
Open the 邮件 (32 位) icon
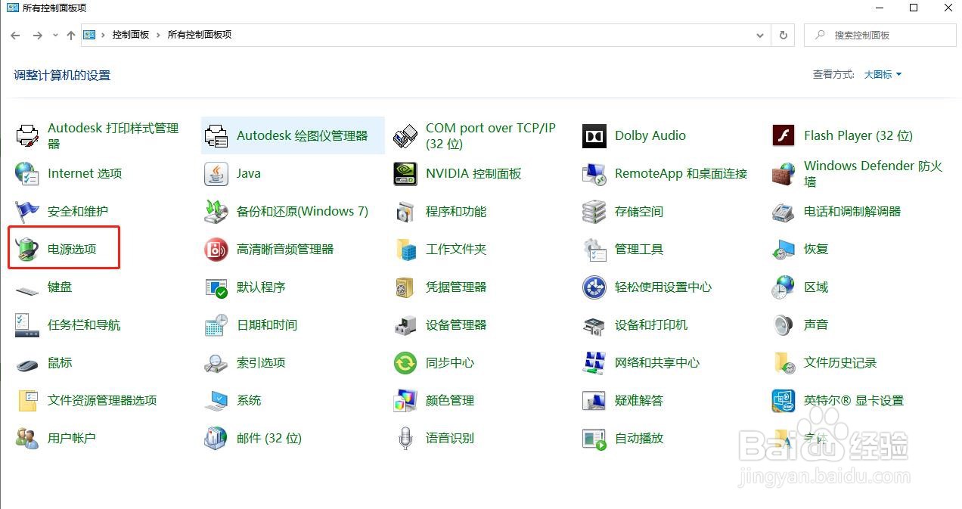pyautogui.click(x=216, y=439)
